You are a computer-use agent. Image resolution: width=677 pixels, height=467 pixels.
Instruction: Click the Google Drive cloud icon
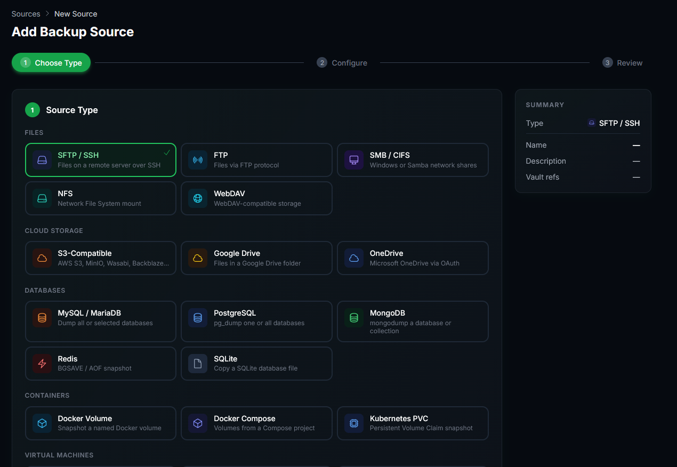[198, 258]
